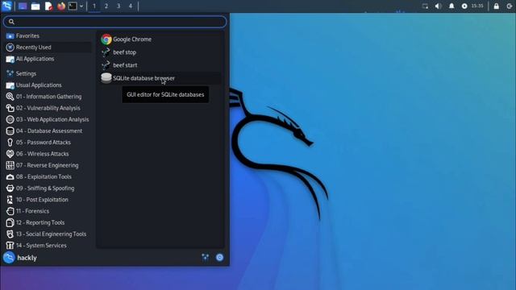Open the volume speaker tray icon
The width and height of the screenshot is (516, 290).
(x=438, y=6)
